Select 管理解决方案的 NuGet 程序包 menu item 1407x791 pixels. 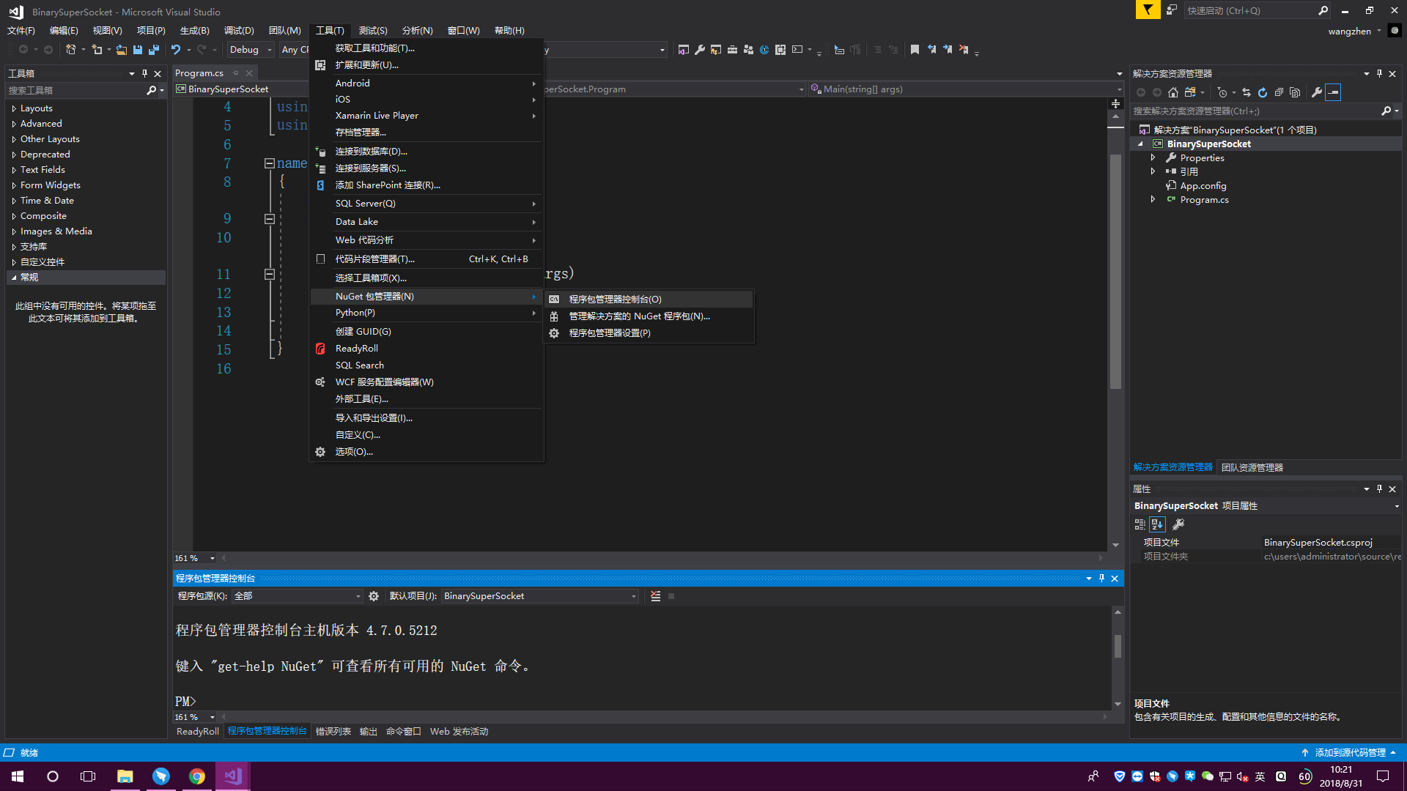650,316
